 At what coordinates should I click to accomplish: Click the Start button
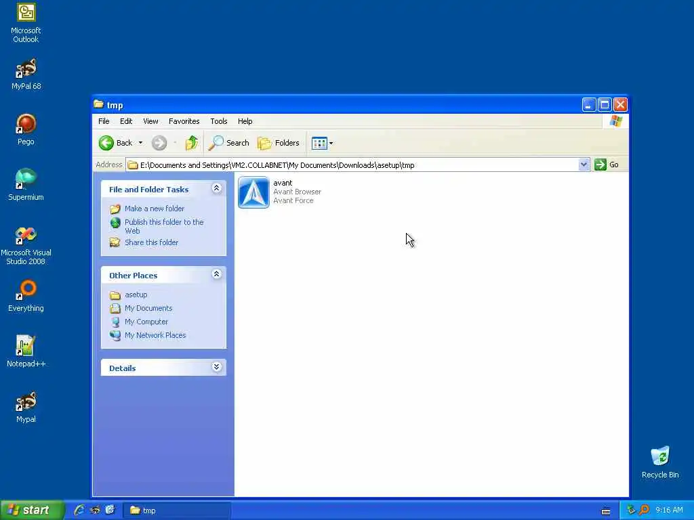(32, 511)
